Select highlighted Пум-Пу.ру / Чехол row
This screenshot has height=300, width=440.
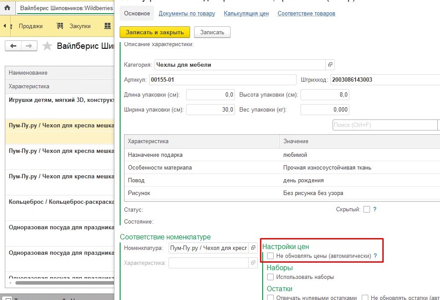(x=59, y=131)
